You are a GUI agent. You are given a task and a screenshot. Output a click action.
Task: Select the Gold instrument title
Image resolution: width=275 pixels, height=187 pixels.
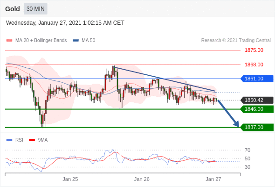13,9
